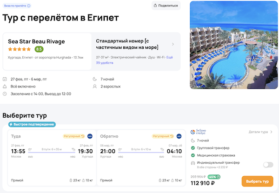279x193 pixels.
Task: Expand the Стандартный номер room details chevron
Action: coord(173,44)
